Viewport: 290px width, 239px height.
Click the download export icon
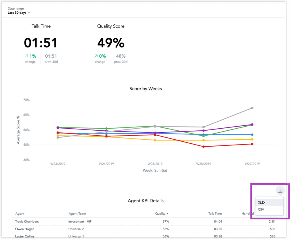280,190
